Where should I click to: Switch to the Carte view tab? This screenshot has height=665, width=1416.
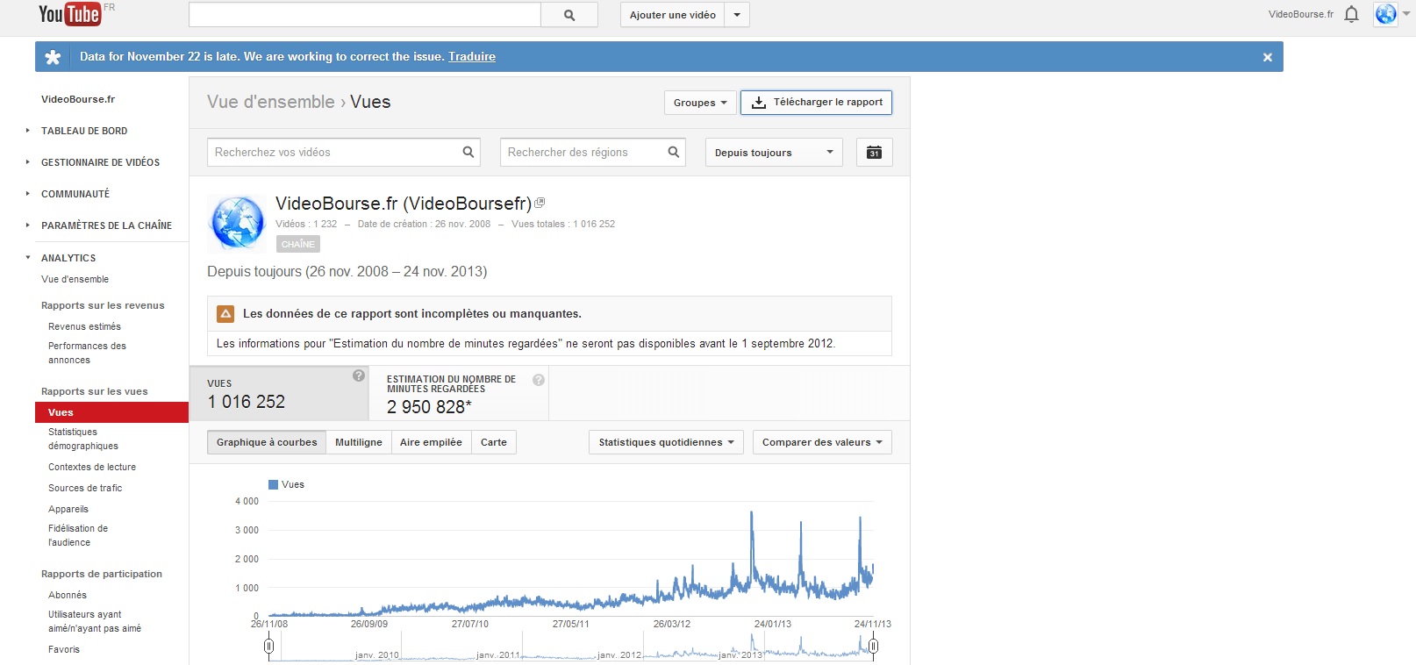(x=493, y=442)
